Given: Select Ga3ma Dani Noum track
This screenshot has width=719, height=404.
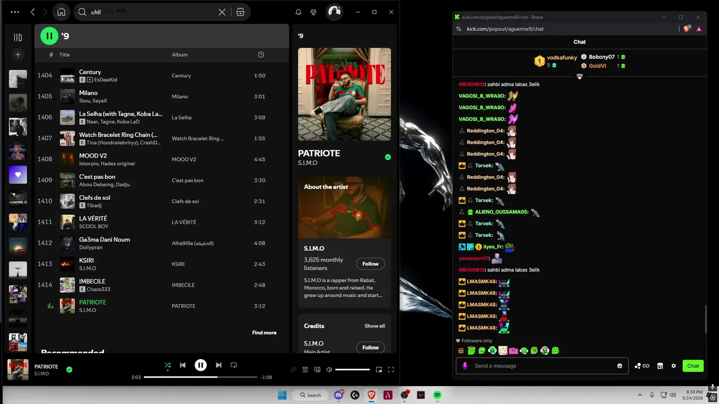Looking at the screenshot, I should 161,243.
